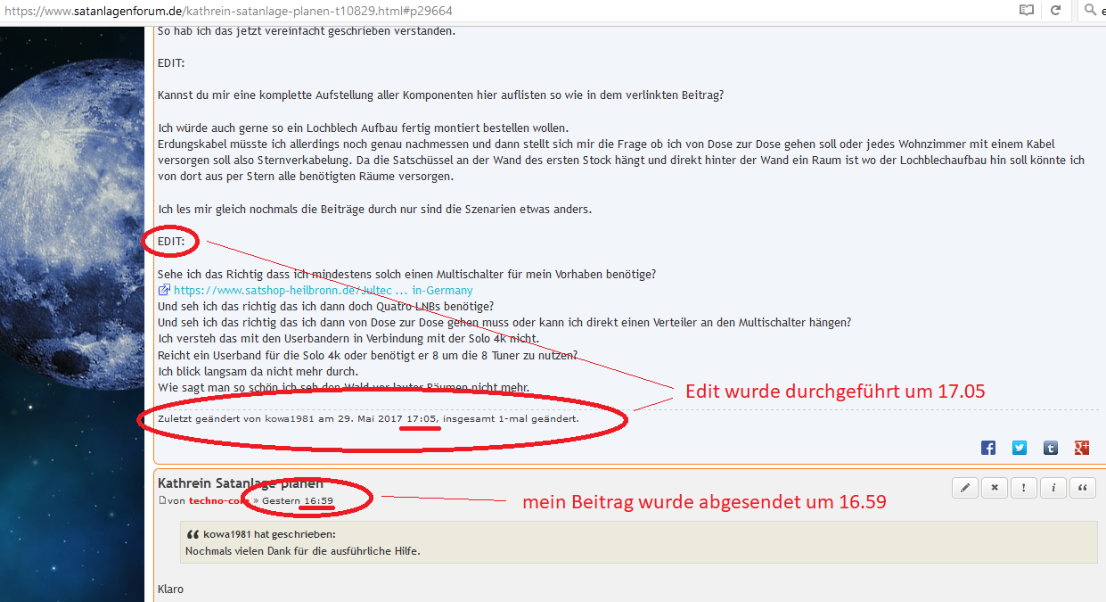Click the browser search magnifier icon
The image size is (1106, 602).
(x=1090, y=11)
